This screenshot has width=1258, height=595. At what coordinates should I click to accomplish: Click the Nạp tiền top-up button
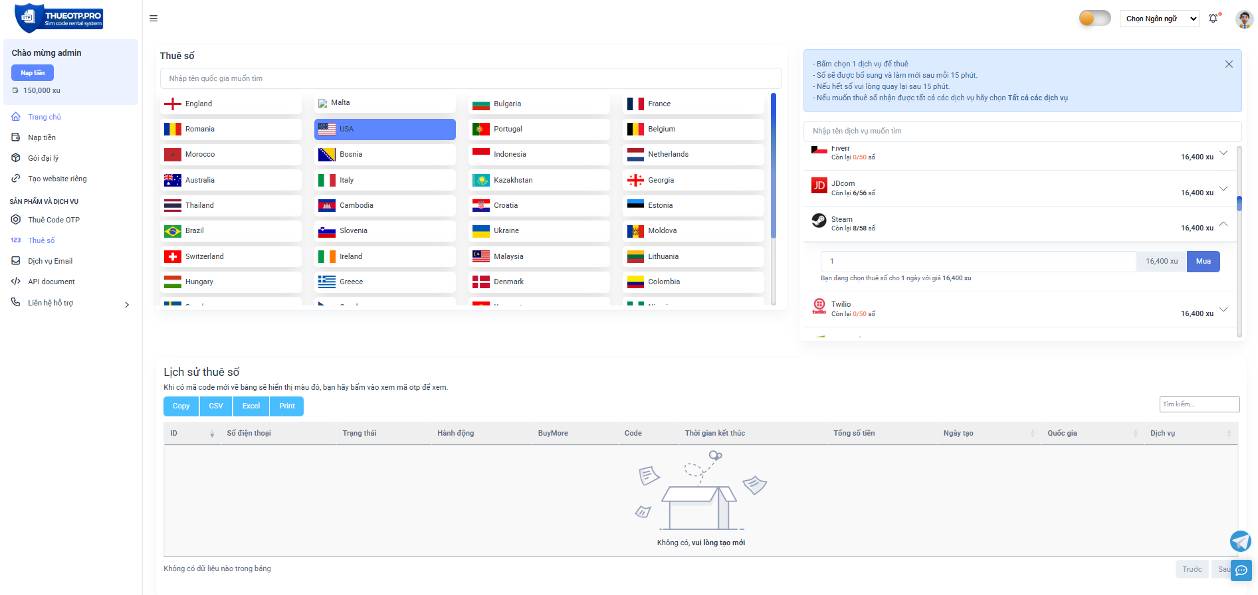coord(33,73)
